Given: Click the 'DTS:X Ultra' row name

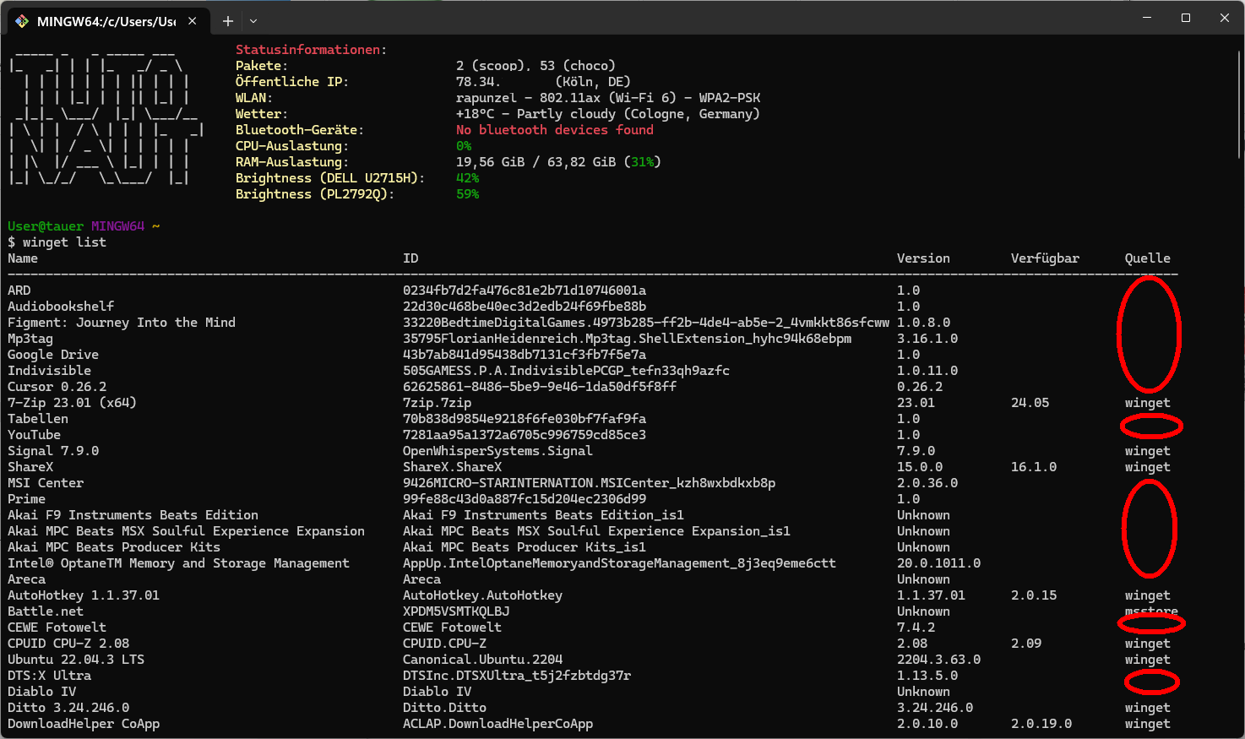Looking at the screenshot, I should pos(49,676).
